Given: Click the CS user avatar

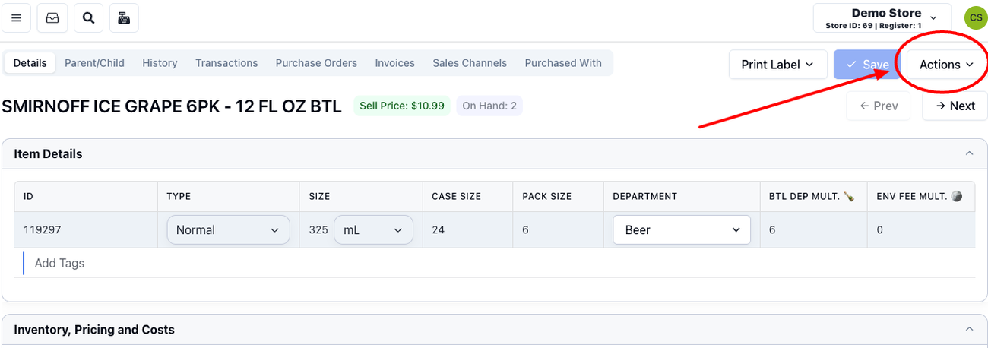Looking at the screenshot, I should click(975, 18).
